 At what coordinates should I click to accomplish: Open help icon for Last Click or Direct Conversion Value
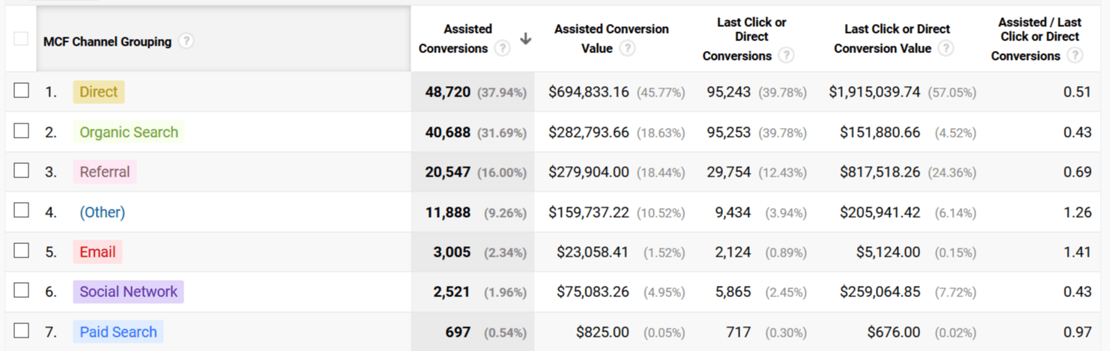click(946, 48)
